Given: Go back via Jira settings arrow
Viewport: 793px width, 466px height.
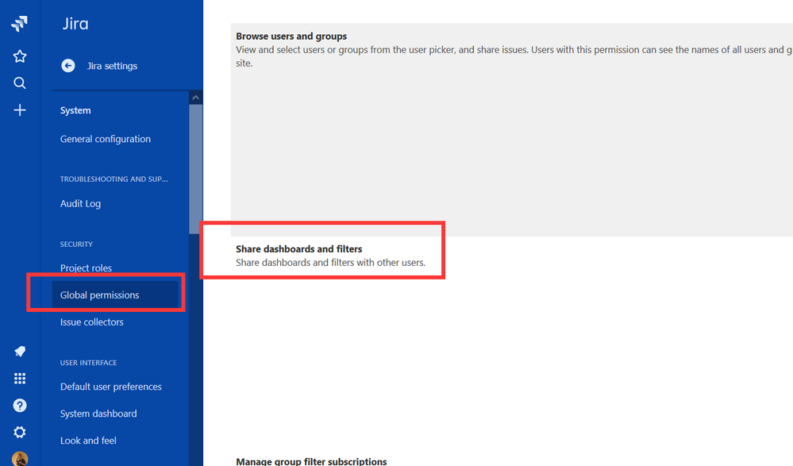Looking at the screenshot, I should (x=68, y=66).
